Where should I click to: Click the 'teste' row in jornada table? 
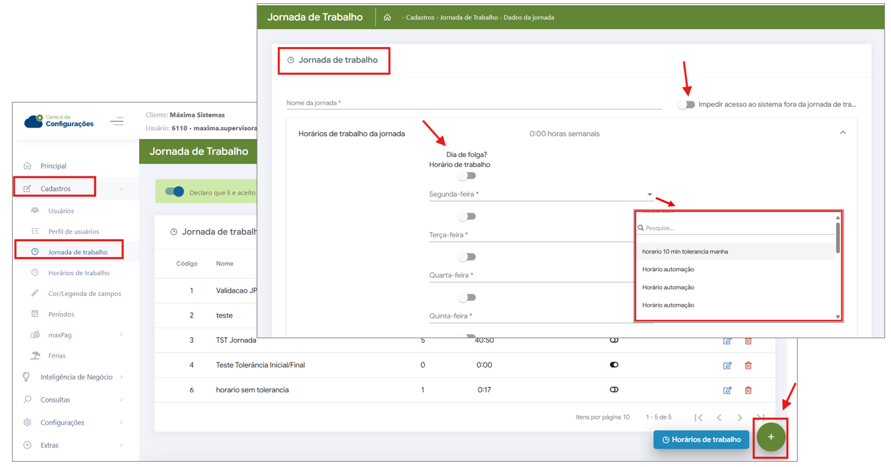224,315
